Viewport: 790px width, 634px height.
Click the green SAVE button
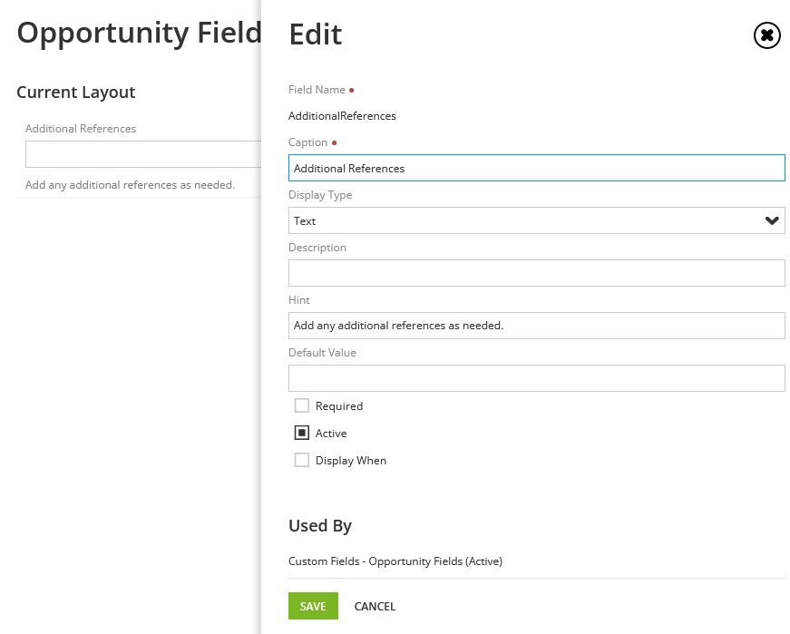[x=314, y=606]
